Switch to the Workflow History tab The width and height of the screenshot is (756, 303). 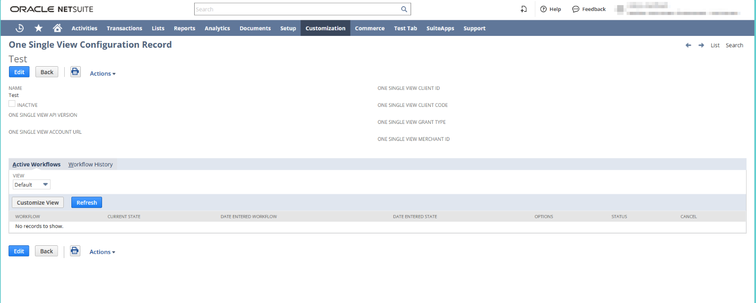click(x=90, y=164)
